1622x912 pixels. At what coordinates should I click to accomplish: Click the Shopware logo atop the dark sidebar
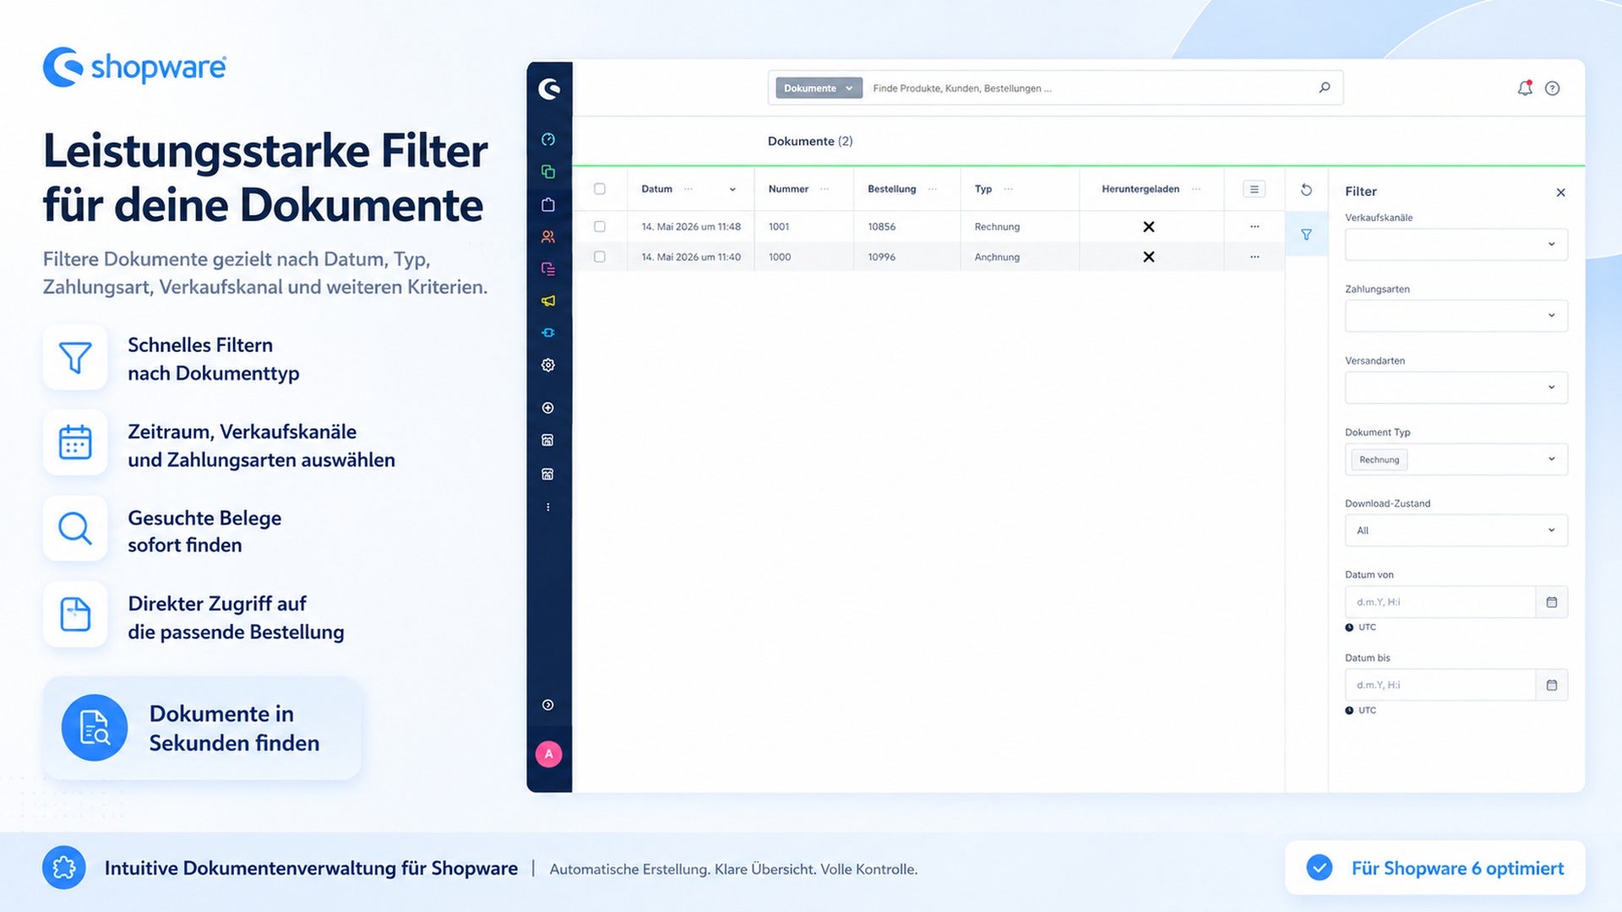[549, 89]
